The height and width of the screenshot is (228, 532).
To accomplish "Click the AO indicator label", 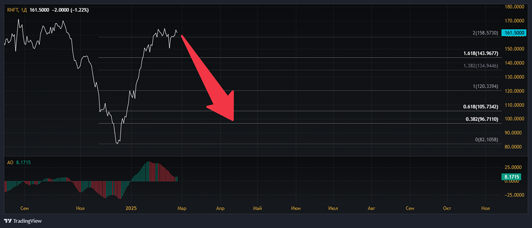I will [x=10, y=163].
